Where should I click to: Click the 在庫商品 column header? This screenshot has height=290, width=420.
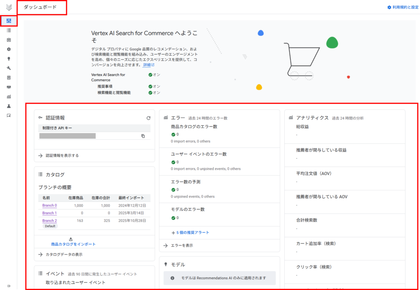click(x=75, y=198)
